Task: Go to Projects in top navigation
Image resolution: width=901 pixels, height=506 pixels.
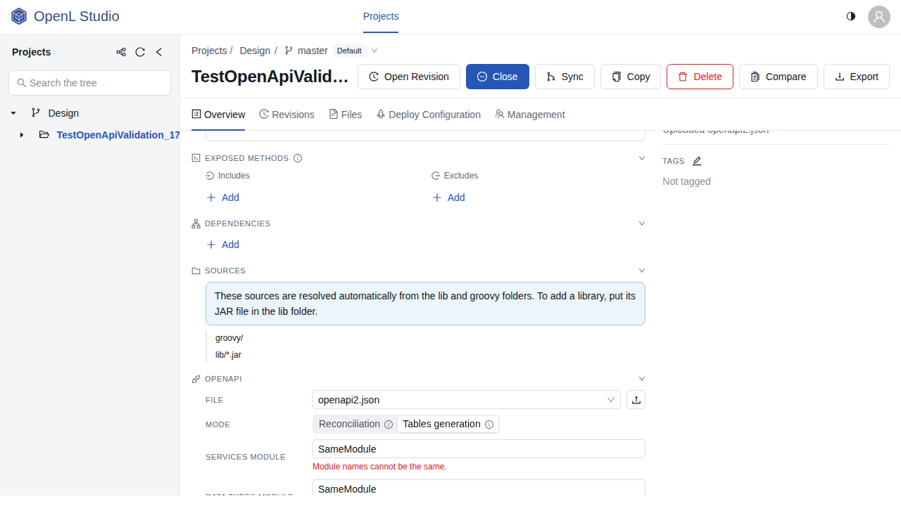Action: (x=381, y=16)
